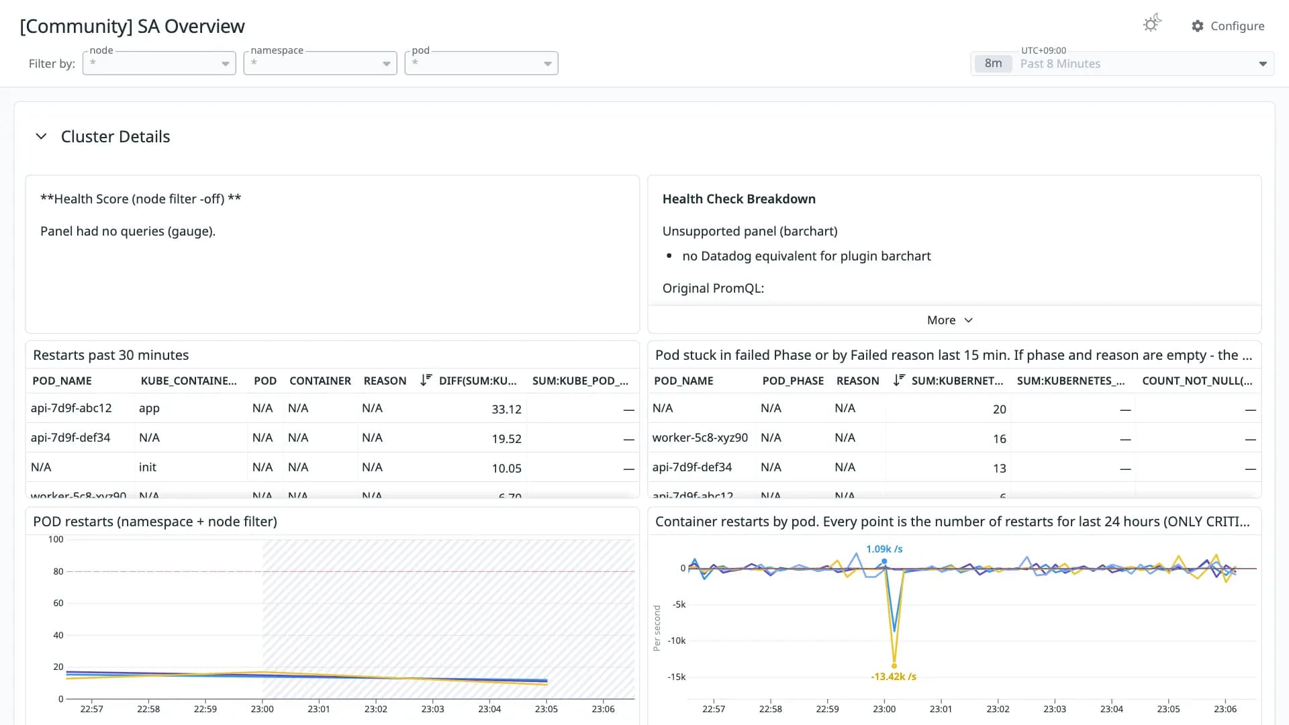The height and width of the screenshot is (725, 1289).
Task: Click the app container cell
Action: point(149,408)
